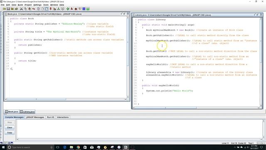
Task: Click the Paste clipboard icon in the toolbar
Action: coord(30,9)
